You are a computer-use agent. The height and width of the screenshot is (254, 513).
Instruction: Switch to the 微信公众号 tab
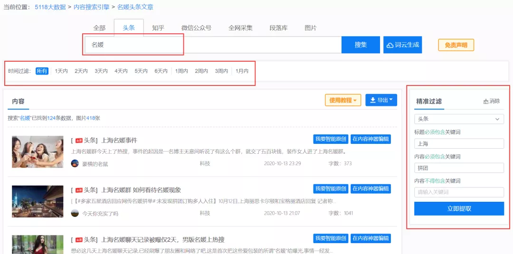196,28
